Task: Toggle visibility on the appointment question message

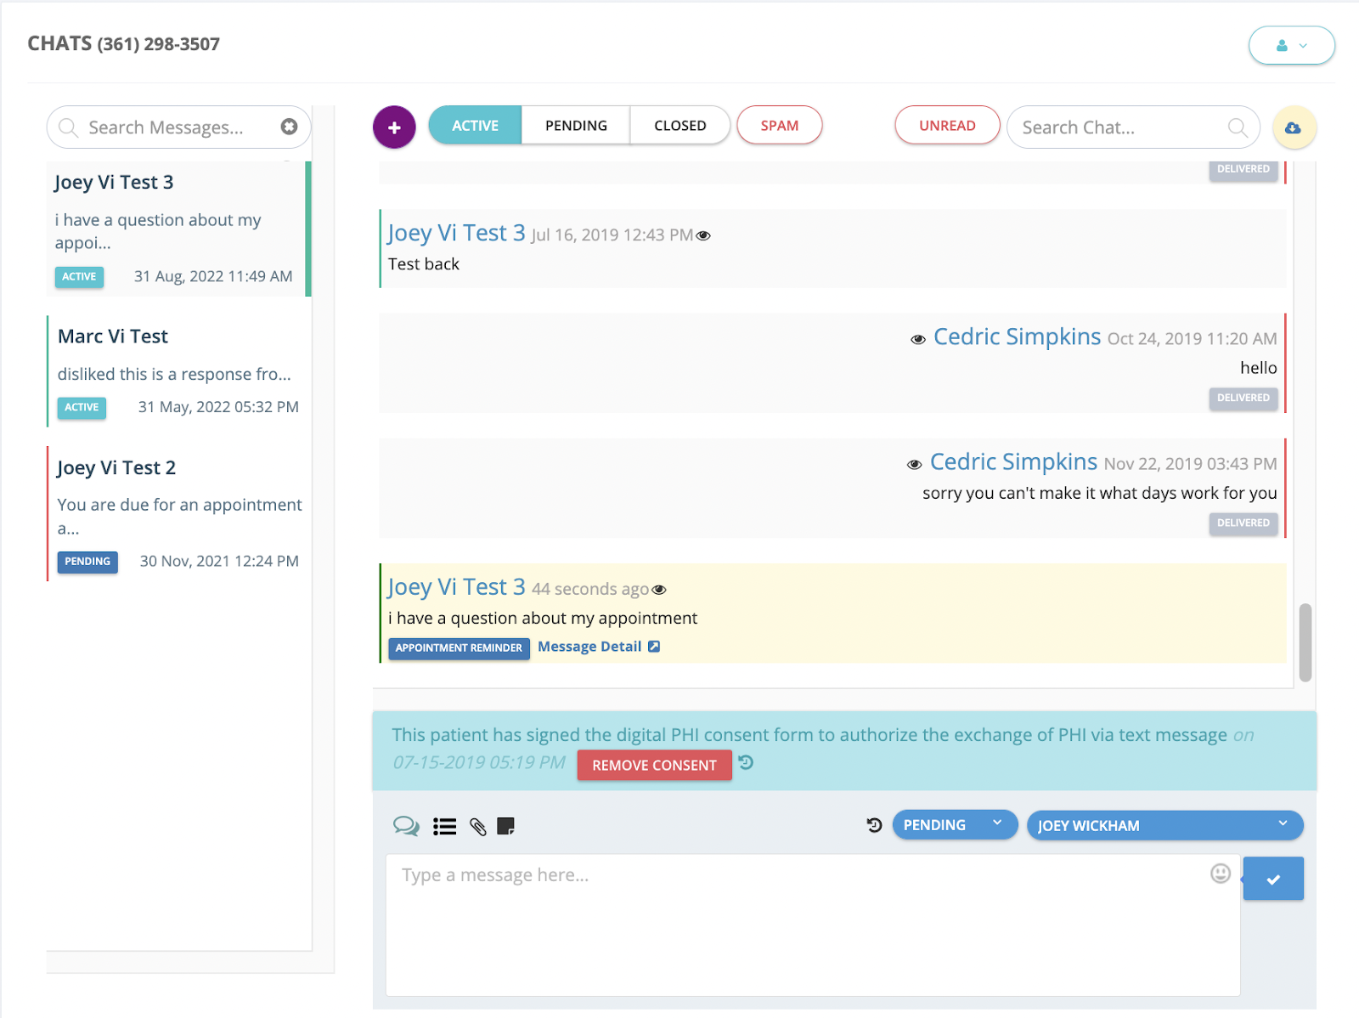Action: [x=659, y=589]
